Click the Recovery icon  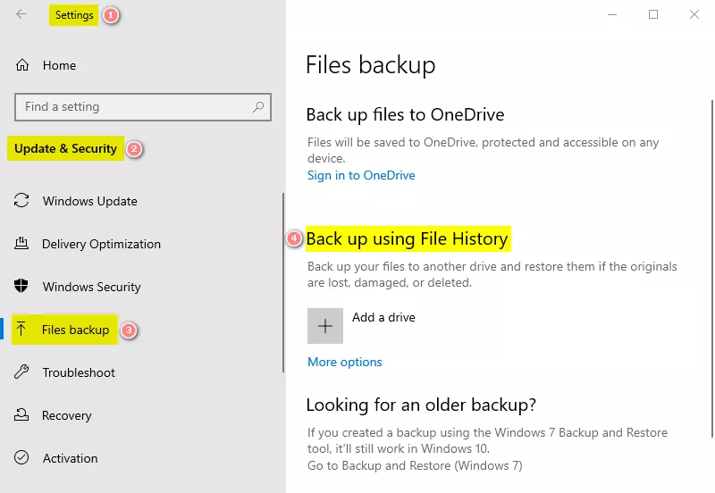pyautogui.click(x=21, y=414)
